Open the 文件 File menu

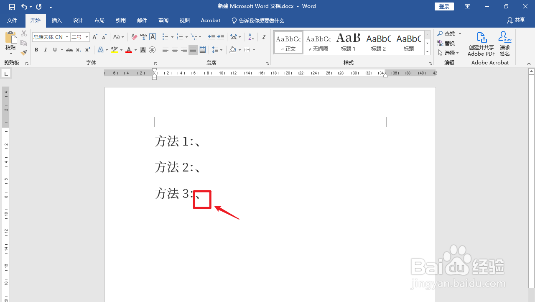(x=12, y=20)
